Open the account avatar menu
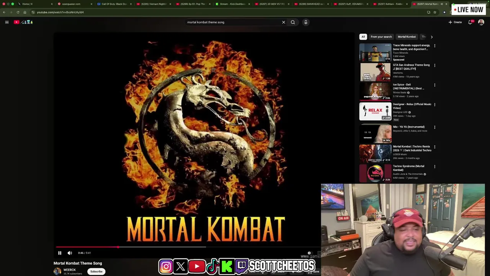 (x=481, y=22)
